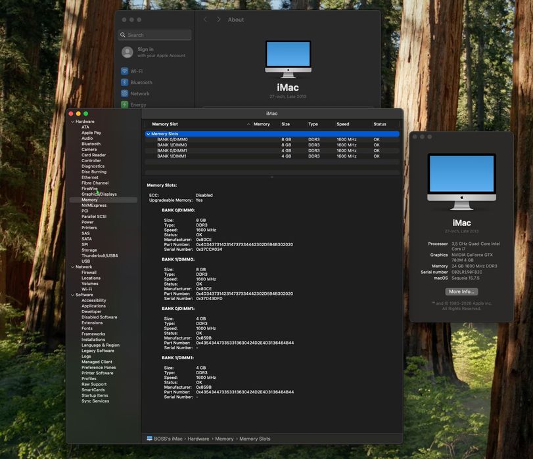Click the iMac image in System Settings About

click(288, 60)
